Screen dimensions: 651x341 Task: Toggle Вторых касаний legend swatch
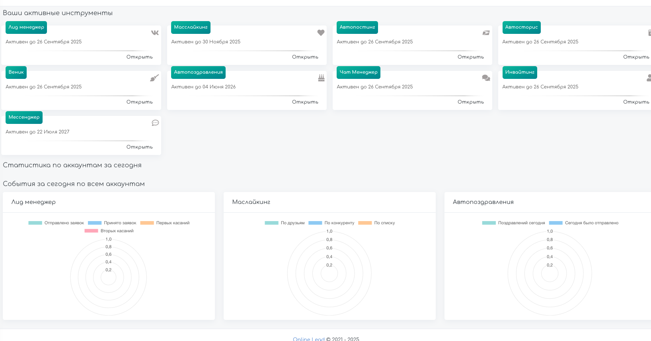click(x=91, y=231)
